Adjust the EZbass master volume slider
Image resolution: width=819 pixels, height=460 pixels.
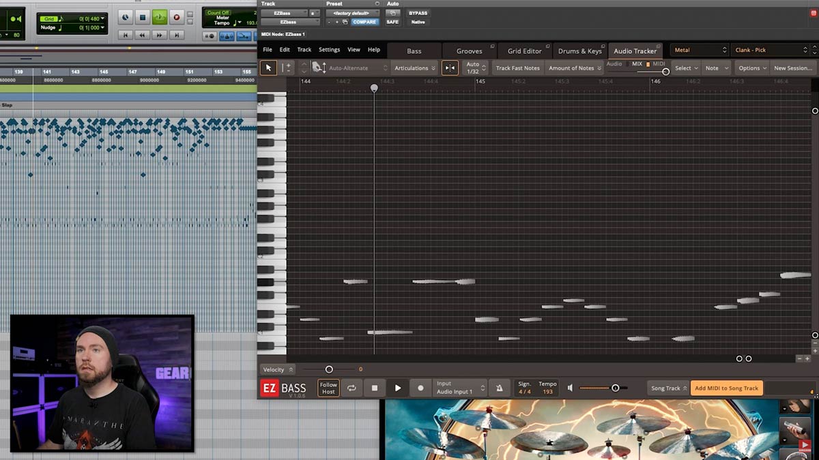pyautogui.click(x=615, y=388)
